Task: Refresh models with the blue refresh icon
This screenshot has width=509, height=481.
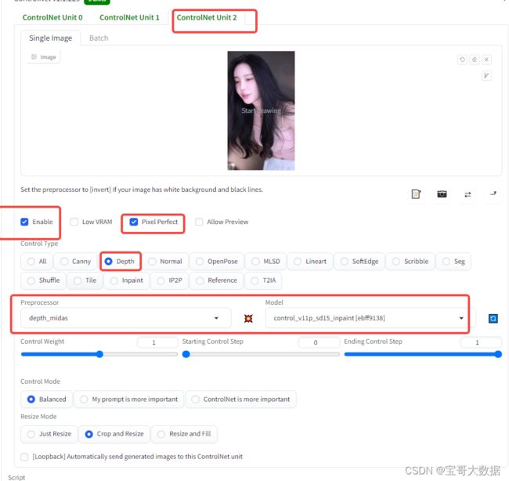Action: [493, 318]
